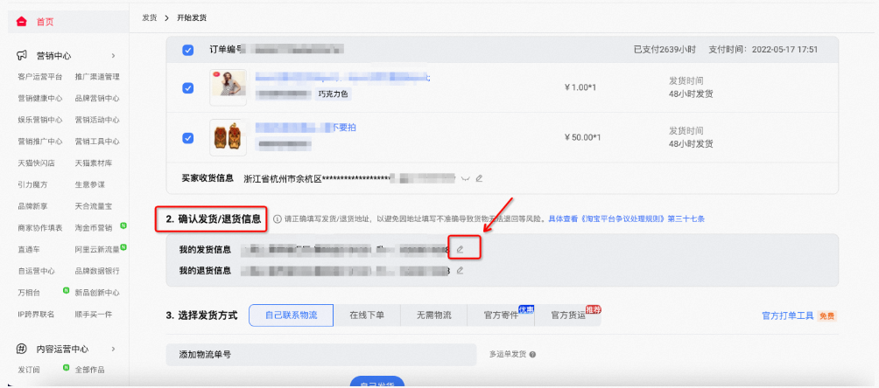Open 天猫快闪店 in sidebar
This screenshot has width=879, height=388.
[36, 163]
